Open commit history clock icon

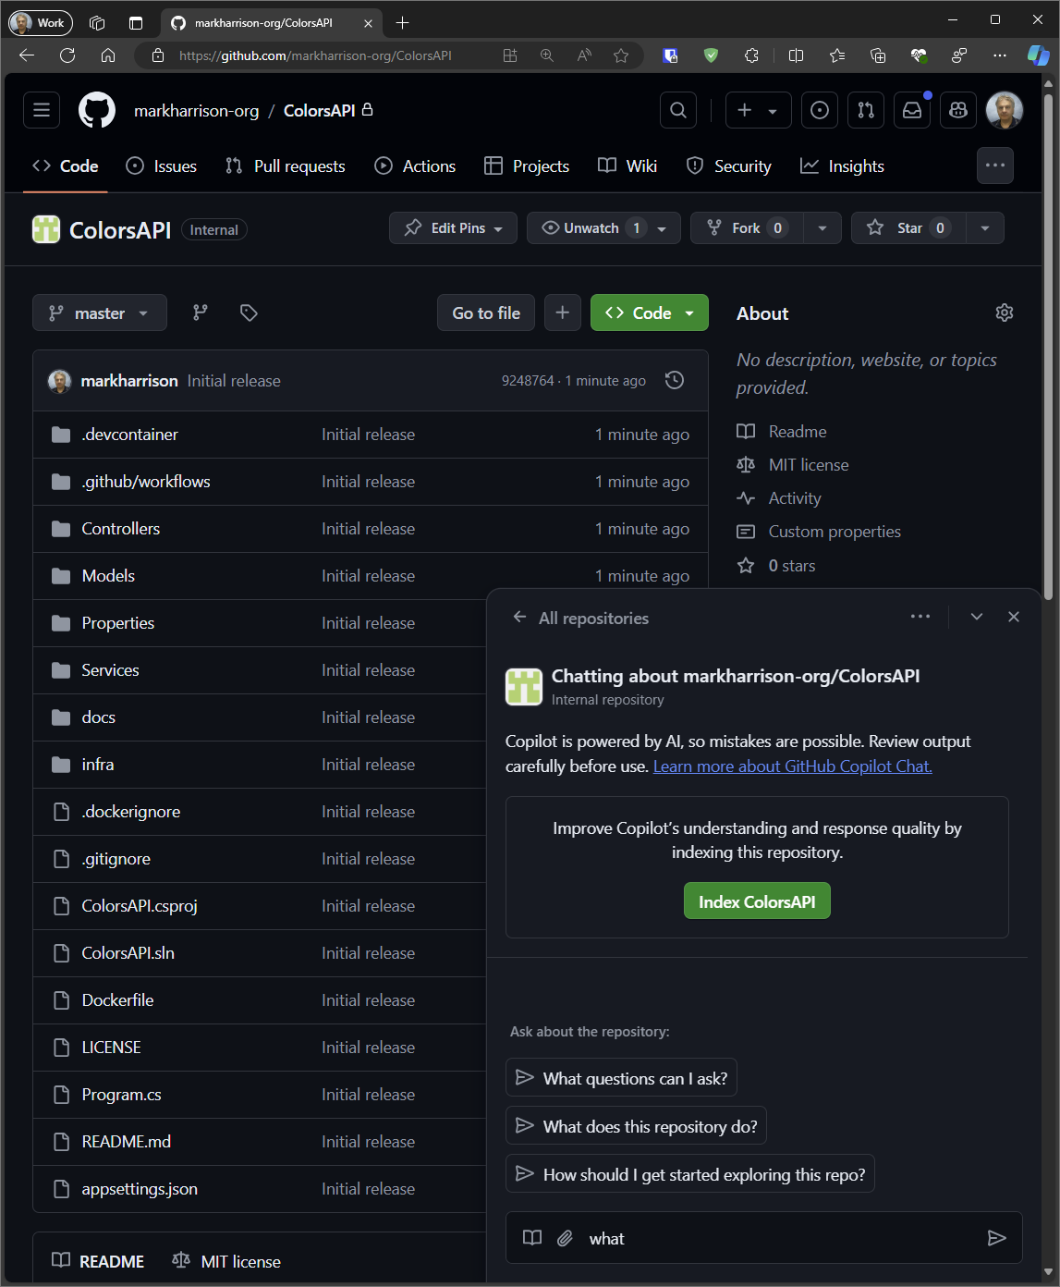pyautogui.click(x=675, y=380)
